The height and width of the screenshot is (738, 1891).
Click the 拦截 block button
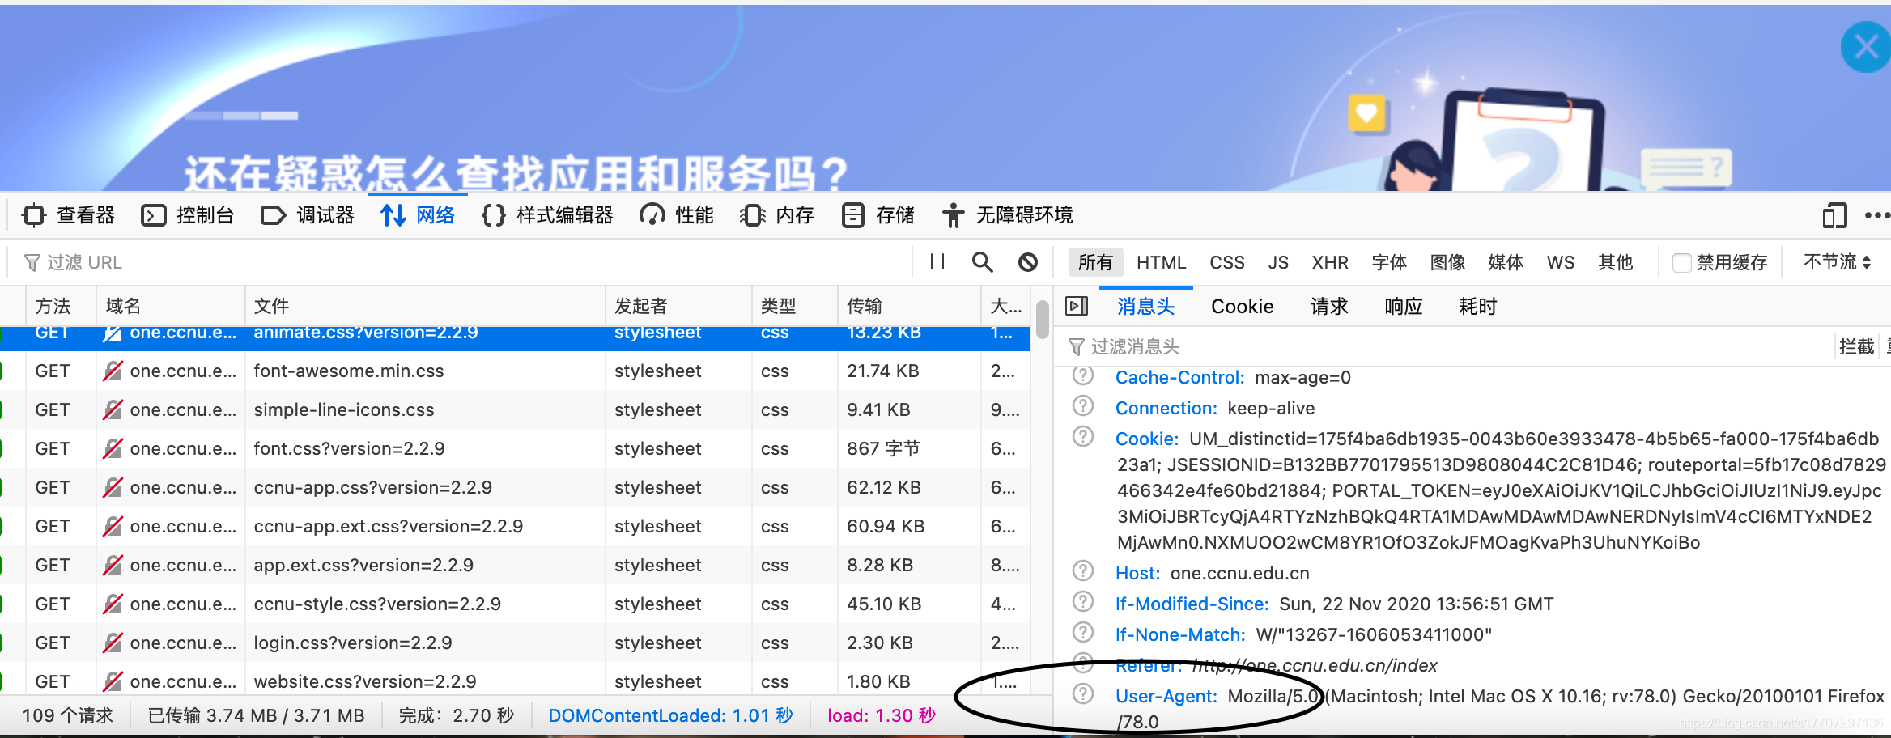click(x=1856, y=347)
